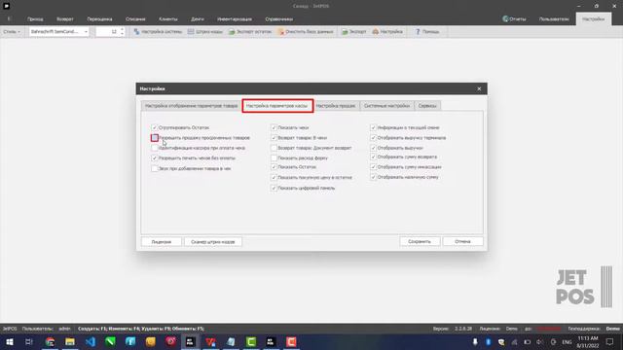
Task: Open Task View on the taskbar
Action: 29,341
